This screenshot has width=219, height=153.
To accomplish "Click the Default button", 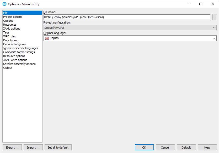I will (186, 148).
